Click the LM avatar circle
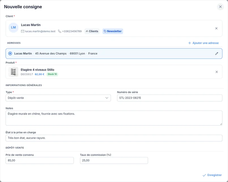Viewport: 228px width, 182px height. pos(13,28)
